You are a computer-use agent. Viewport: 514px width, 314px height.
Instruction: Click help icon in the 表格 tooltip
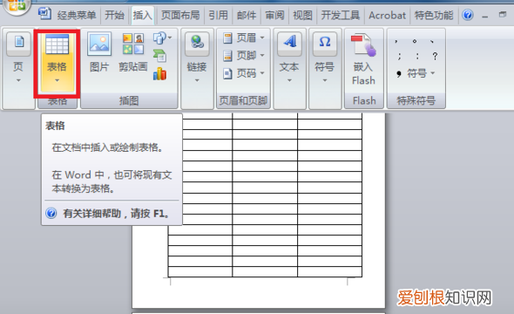(51, 214)
